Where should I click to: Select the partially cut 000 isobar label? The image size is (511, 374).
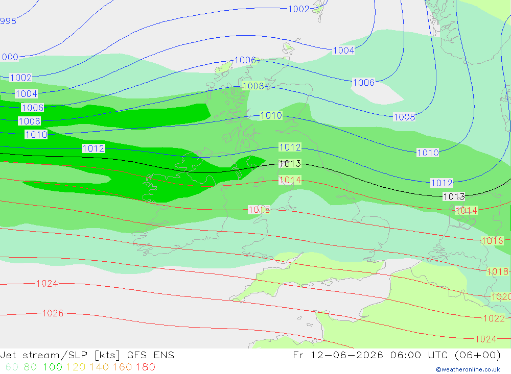coord(10,57)
